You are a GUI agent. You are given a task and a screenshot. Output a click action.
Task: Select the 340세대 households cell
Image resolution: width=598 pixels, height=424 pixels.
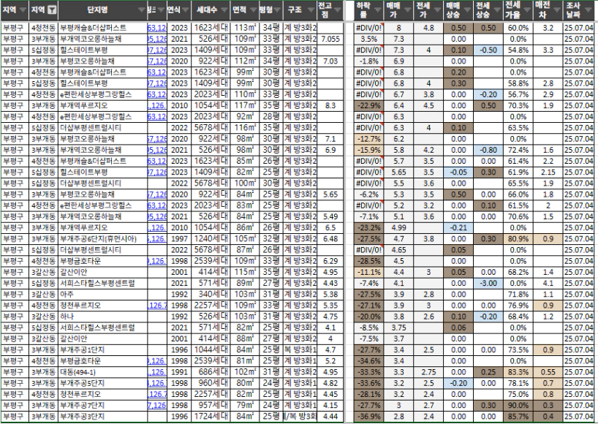[x=211, y=295]
